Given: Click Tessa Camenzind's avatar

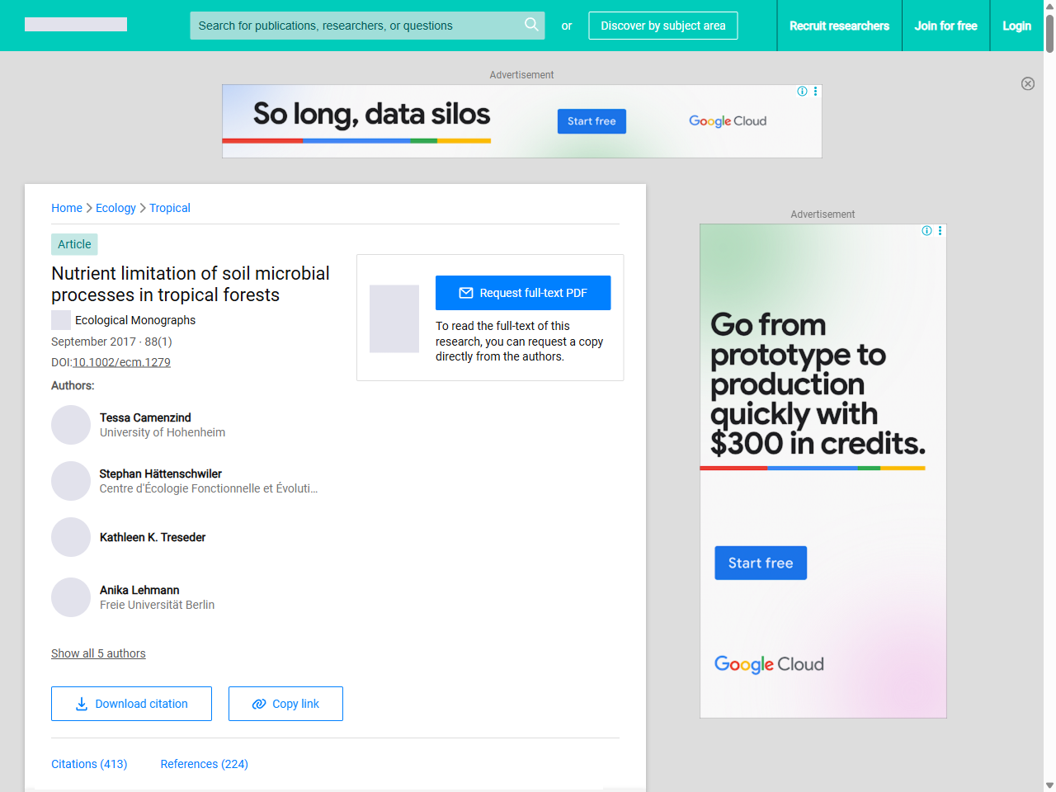Looking at the screenshot, I should 71,425.
